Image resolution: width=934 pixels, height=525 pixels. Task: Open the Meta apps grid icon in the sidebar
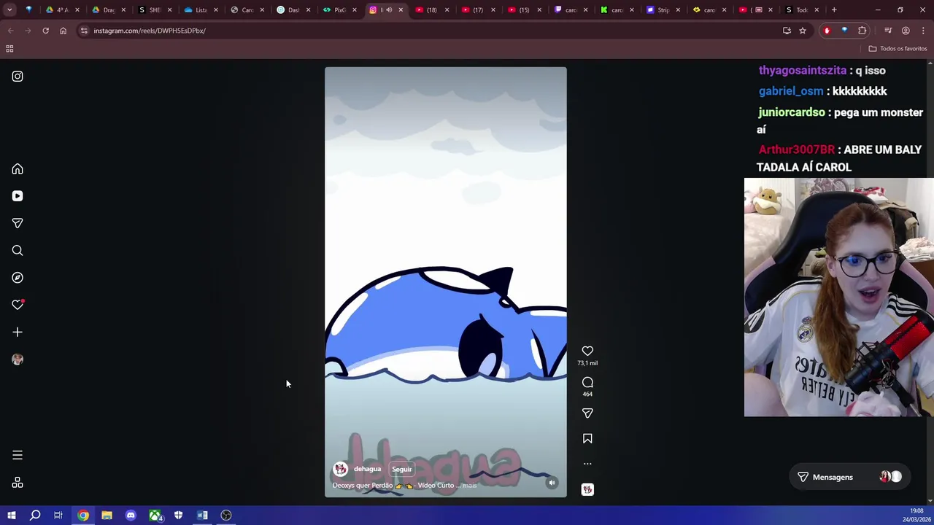[18, 483]
